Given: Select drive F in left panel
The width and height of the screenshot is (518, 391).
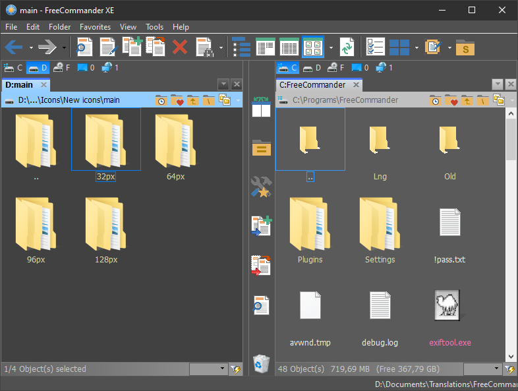Looking at the screenshot, I should tap(62, 68).
